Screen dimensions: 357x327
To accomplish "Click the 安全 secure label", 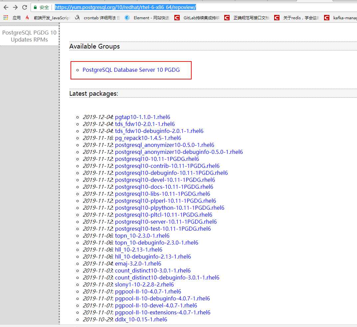I will point(44,7).
